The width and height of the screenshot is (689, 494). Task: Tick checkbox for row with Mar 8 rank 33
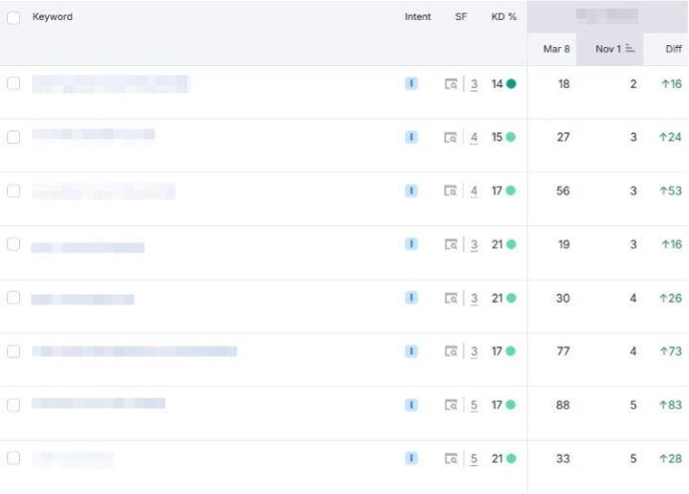(x=13, y=458)
